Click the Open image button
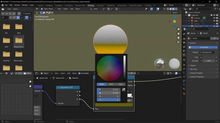This screenshot has height=123, width=220. point(27,73)
